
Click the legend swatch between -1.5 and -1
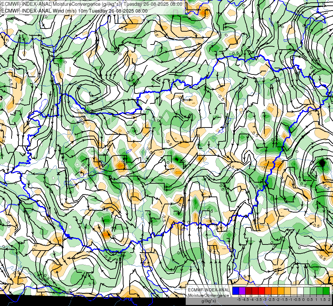coord(287,291)
